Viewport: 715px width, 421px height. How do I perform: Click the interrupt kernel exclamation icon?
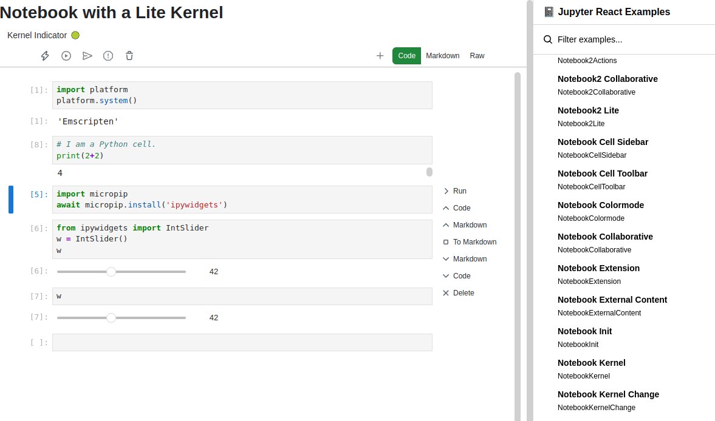(108, 56)
